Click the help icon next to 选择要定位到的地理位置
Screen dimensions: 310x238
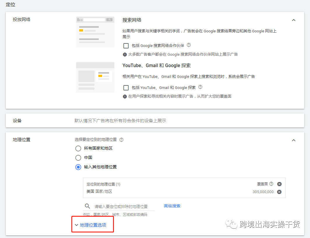[x=121, y=139]
